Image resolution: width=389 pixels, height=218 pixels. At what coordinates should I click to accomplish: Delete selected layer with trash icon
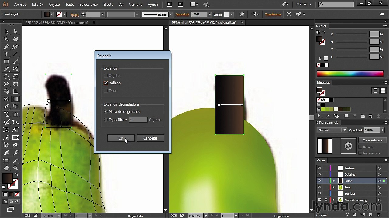click(379, 215)
